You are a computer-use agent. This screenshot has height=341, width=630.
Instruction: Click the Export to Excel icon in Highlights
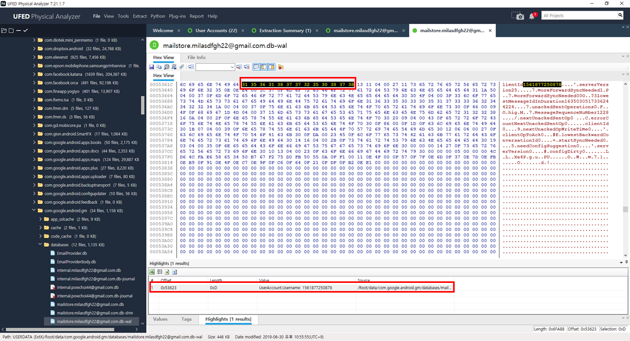coord(152,272)
